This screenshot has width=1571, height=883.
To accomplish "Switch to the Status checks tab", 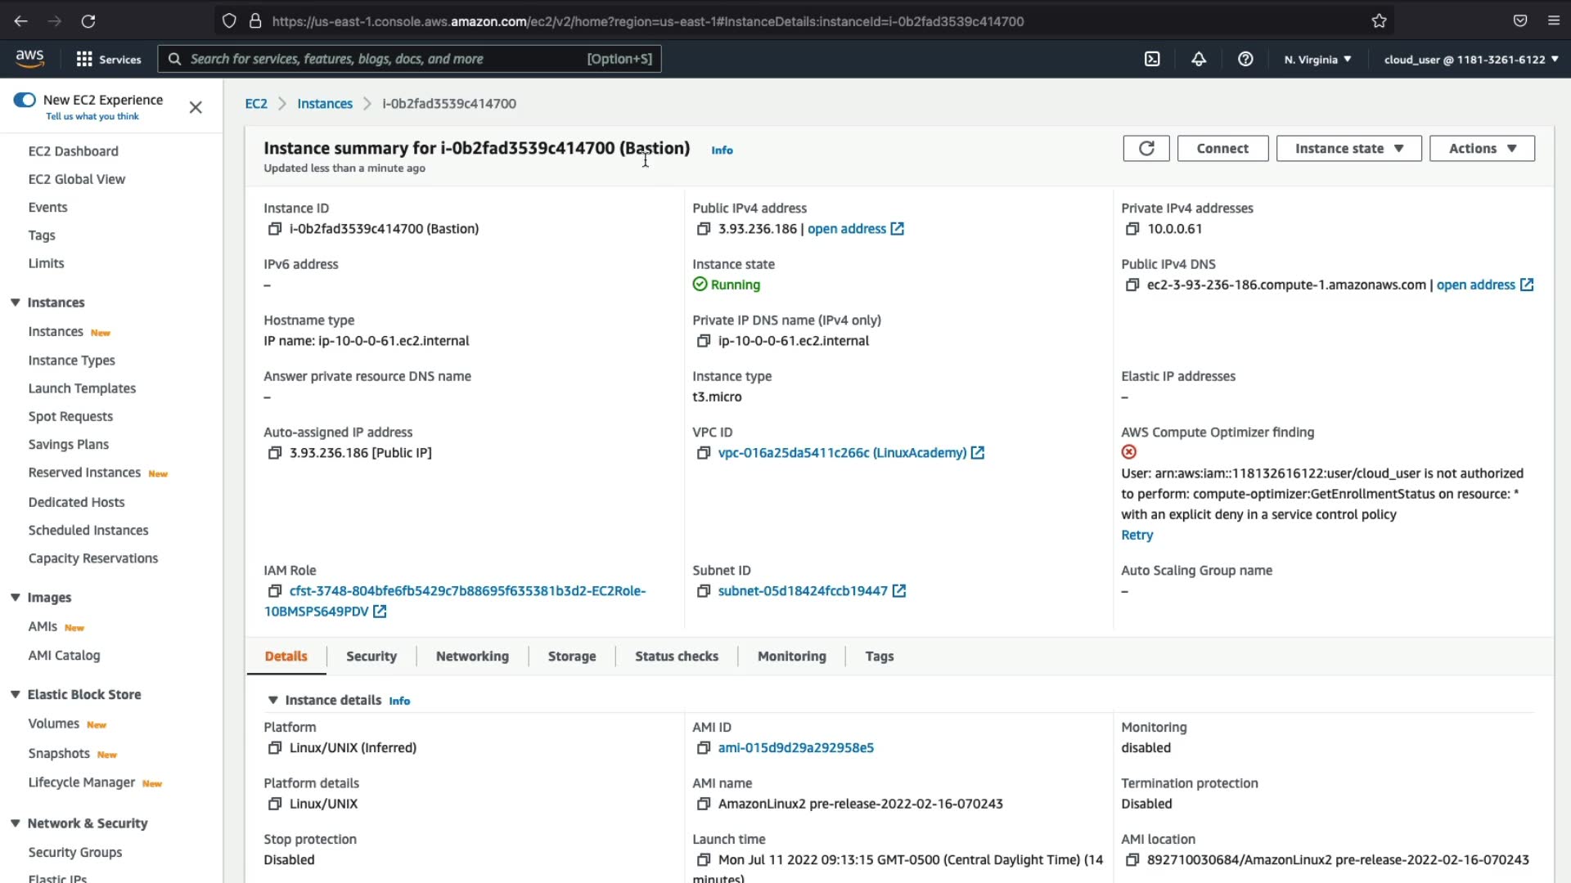I will tap(676, 656).
